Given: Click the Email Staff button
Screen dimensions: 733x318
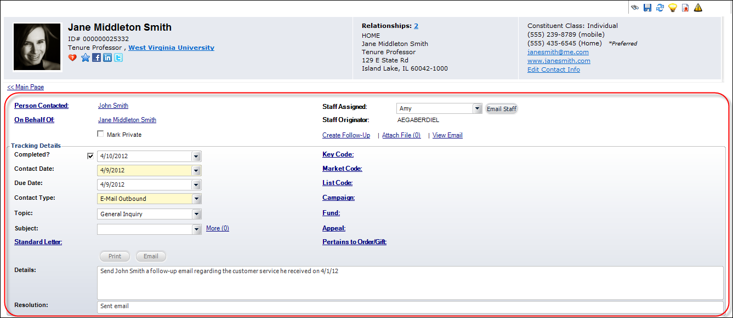Looking at the screenshot, I should click(x=502, y=109).
